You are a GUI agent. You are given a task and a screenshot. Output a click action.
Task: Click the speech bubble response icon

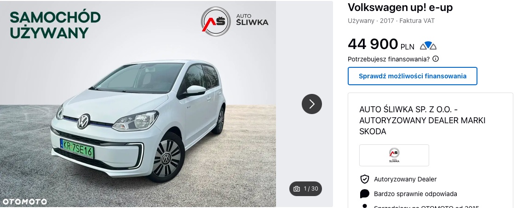(x=364, y=194)
